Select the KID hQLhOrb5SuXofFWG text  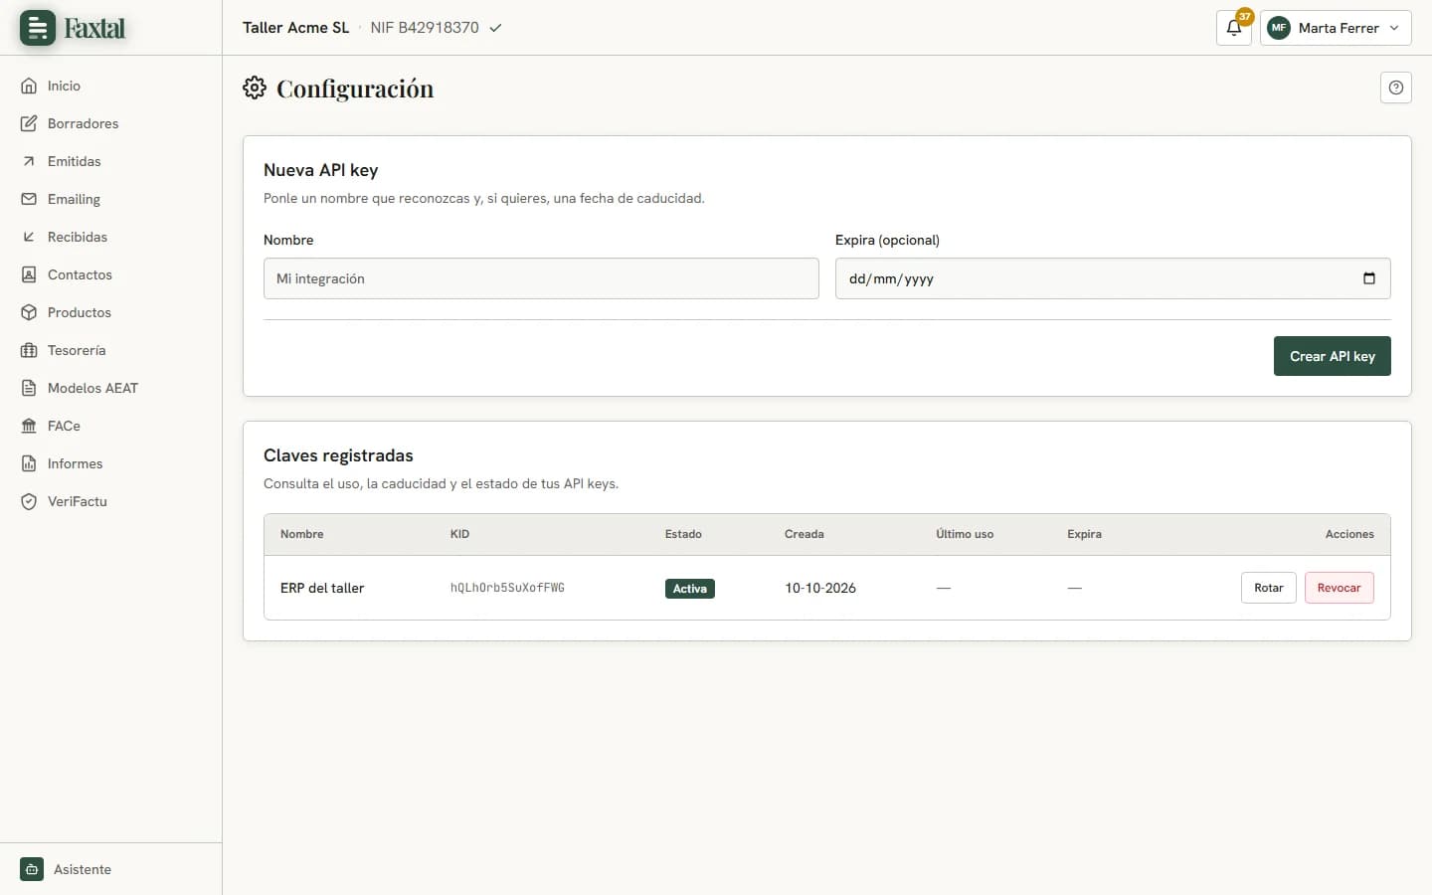click(507, 588)
